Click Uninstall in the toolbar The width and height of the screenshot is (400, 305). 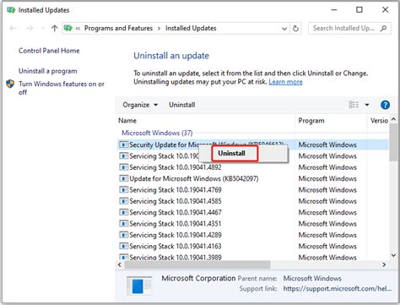[182, 105]
